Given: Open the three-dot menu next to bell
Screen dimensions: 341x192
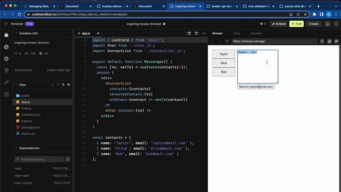Looking at the screenshot, I should [336, 23].
